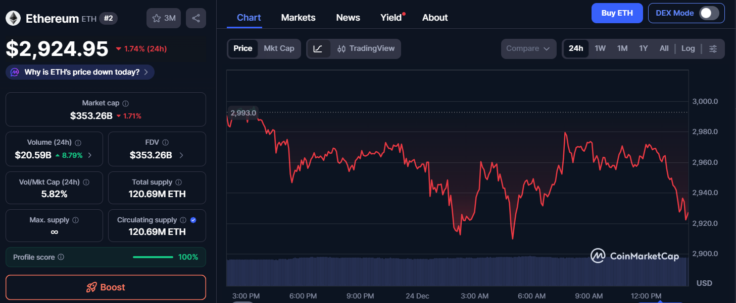Screen dimensions: 736x303
Task: Click the 3,000.0 price axis label
Action: (x=705, y=101)
